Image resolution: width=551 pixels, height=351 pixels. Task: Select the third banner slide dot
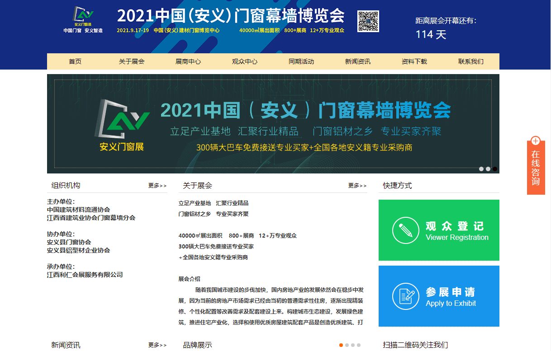click(495, 169)
